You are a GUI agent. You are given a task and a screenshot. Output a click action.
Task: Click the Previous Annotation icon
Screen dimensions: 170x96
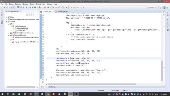point(69,7)
